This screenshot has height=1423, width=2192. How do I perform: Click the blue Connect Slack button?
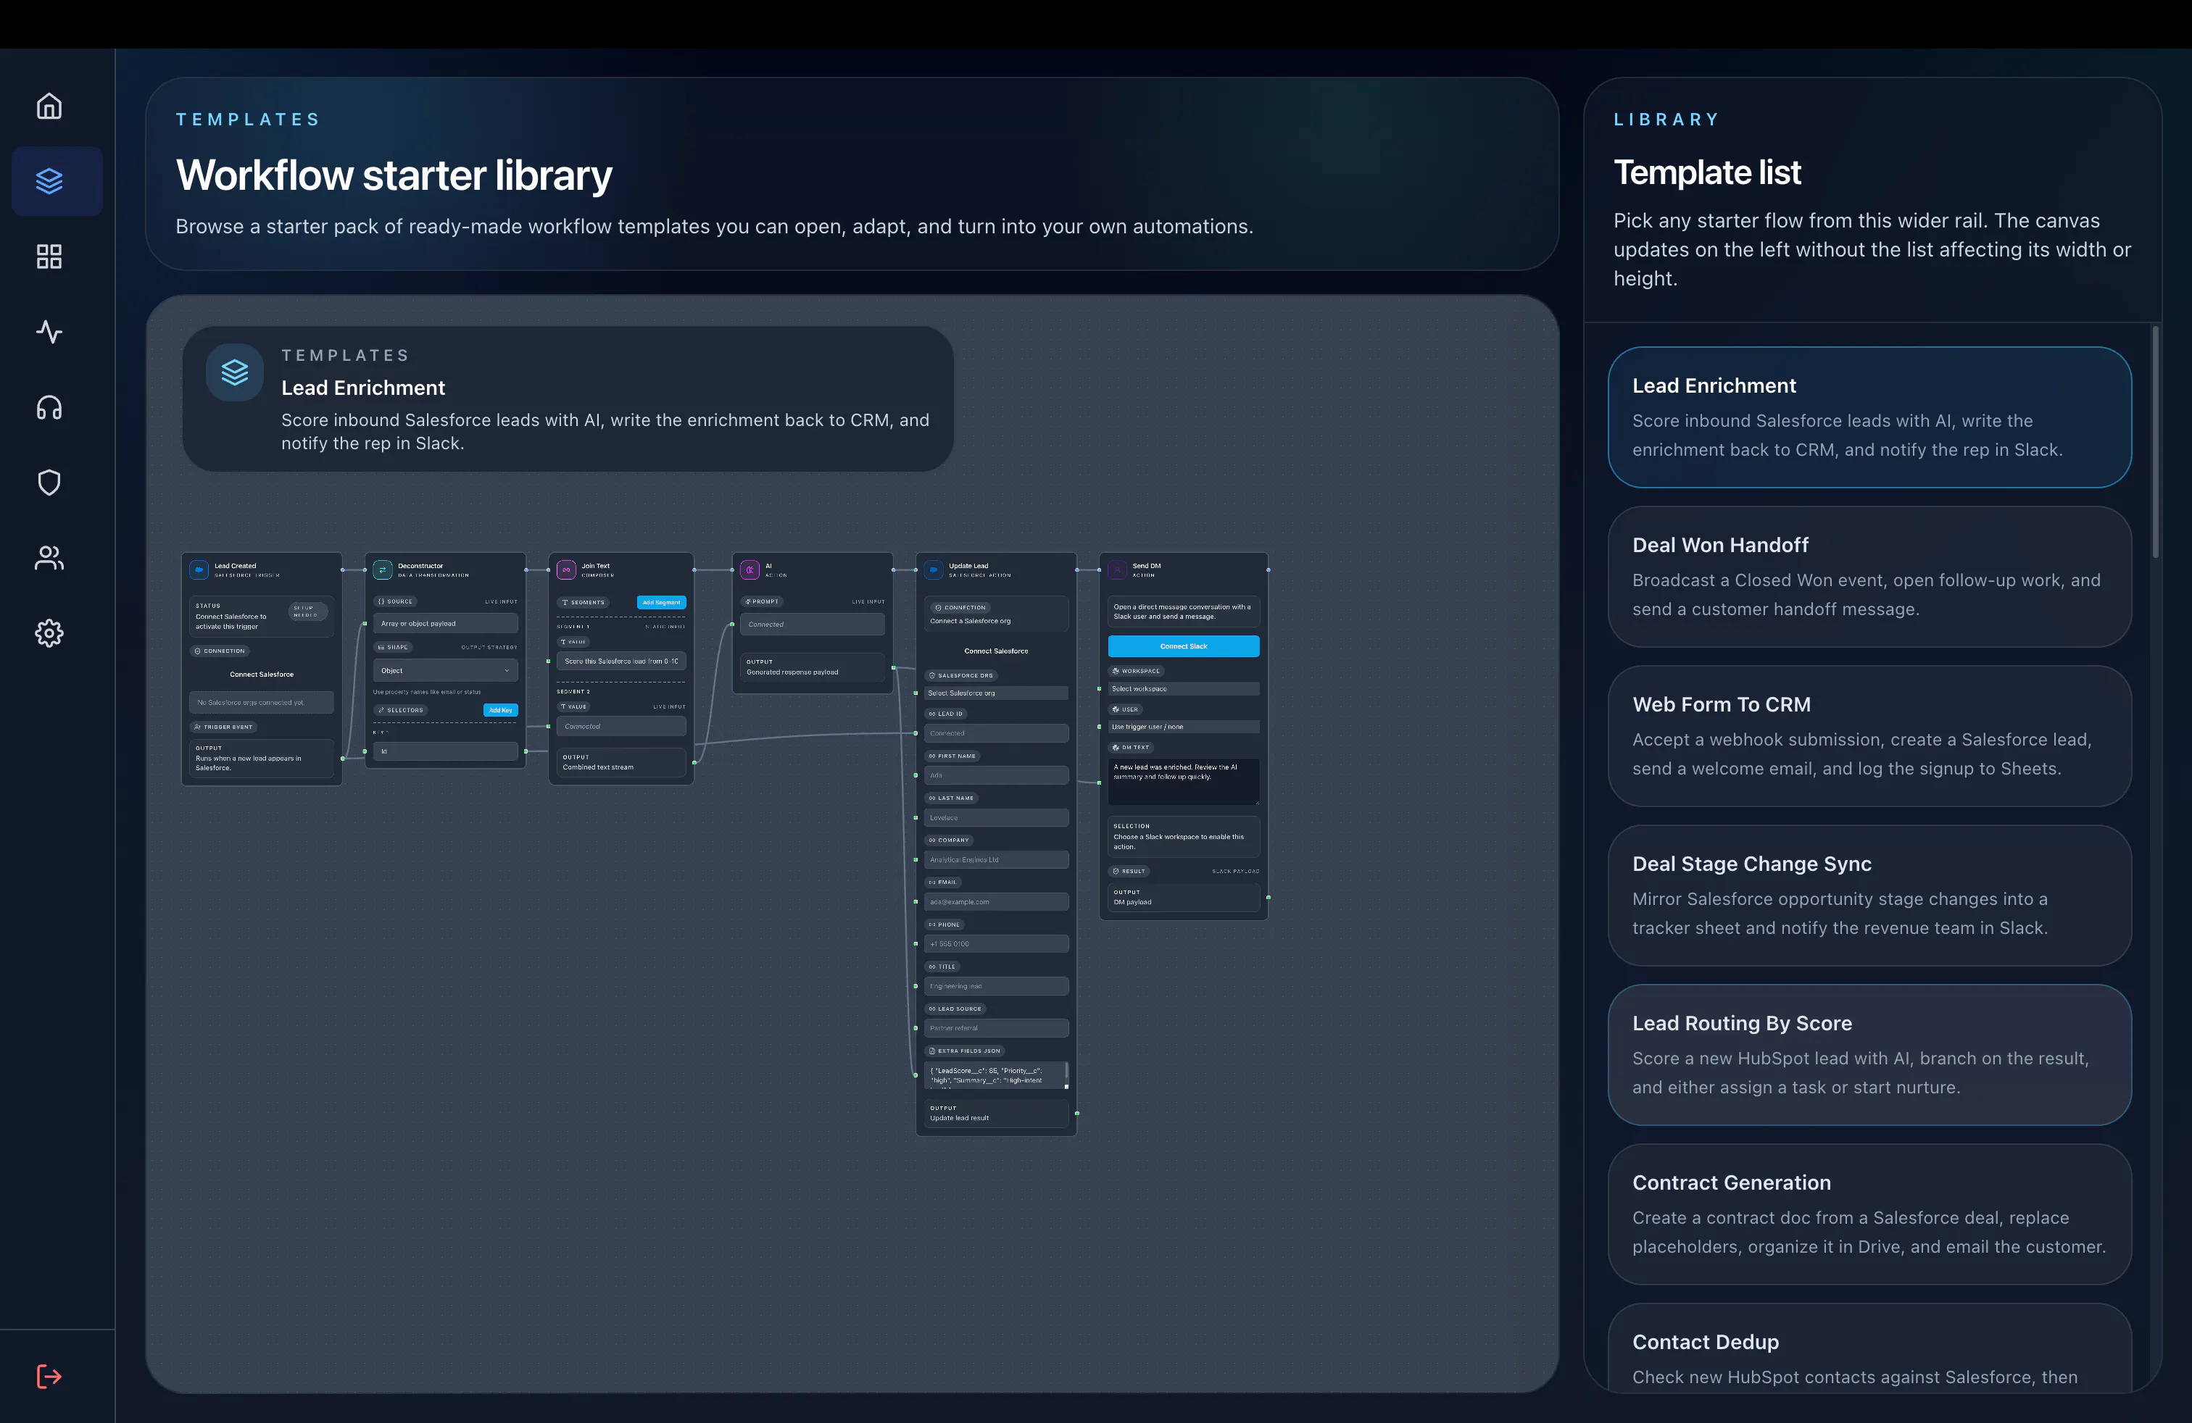1184,646
